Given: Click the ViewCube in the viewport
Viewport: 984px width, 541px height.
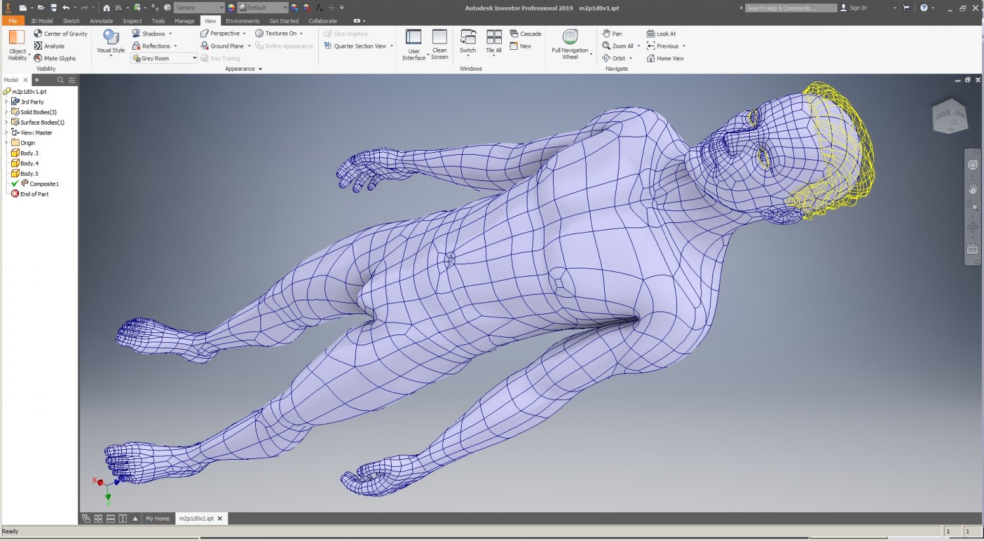Looking at the screenshot, I should [949, 117].
